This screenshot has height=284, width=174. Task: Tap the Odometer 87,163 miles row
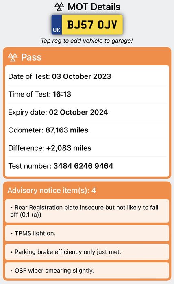point(87,130)
